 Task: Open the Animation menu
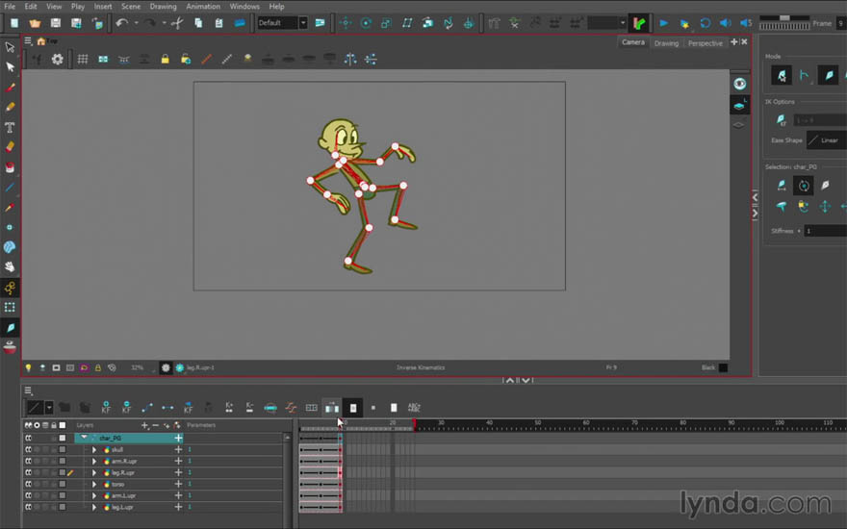pos(203,7)
